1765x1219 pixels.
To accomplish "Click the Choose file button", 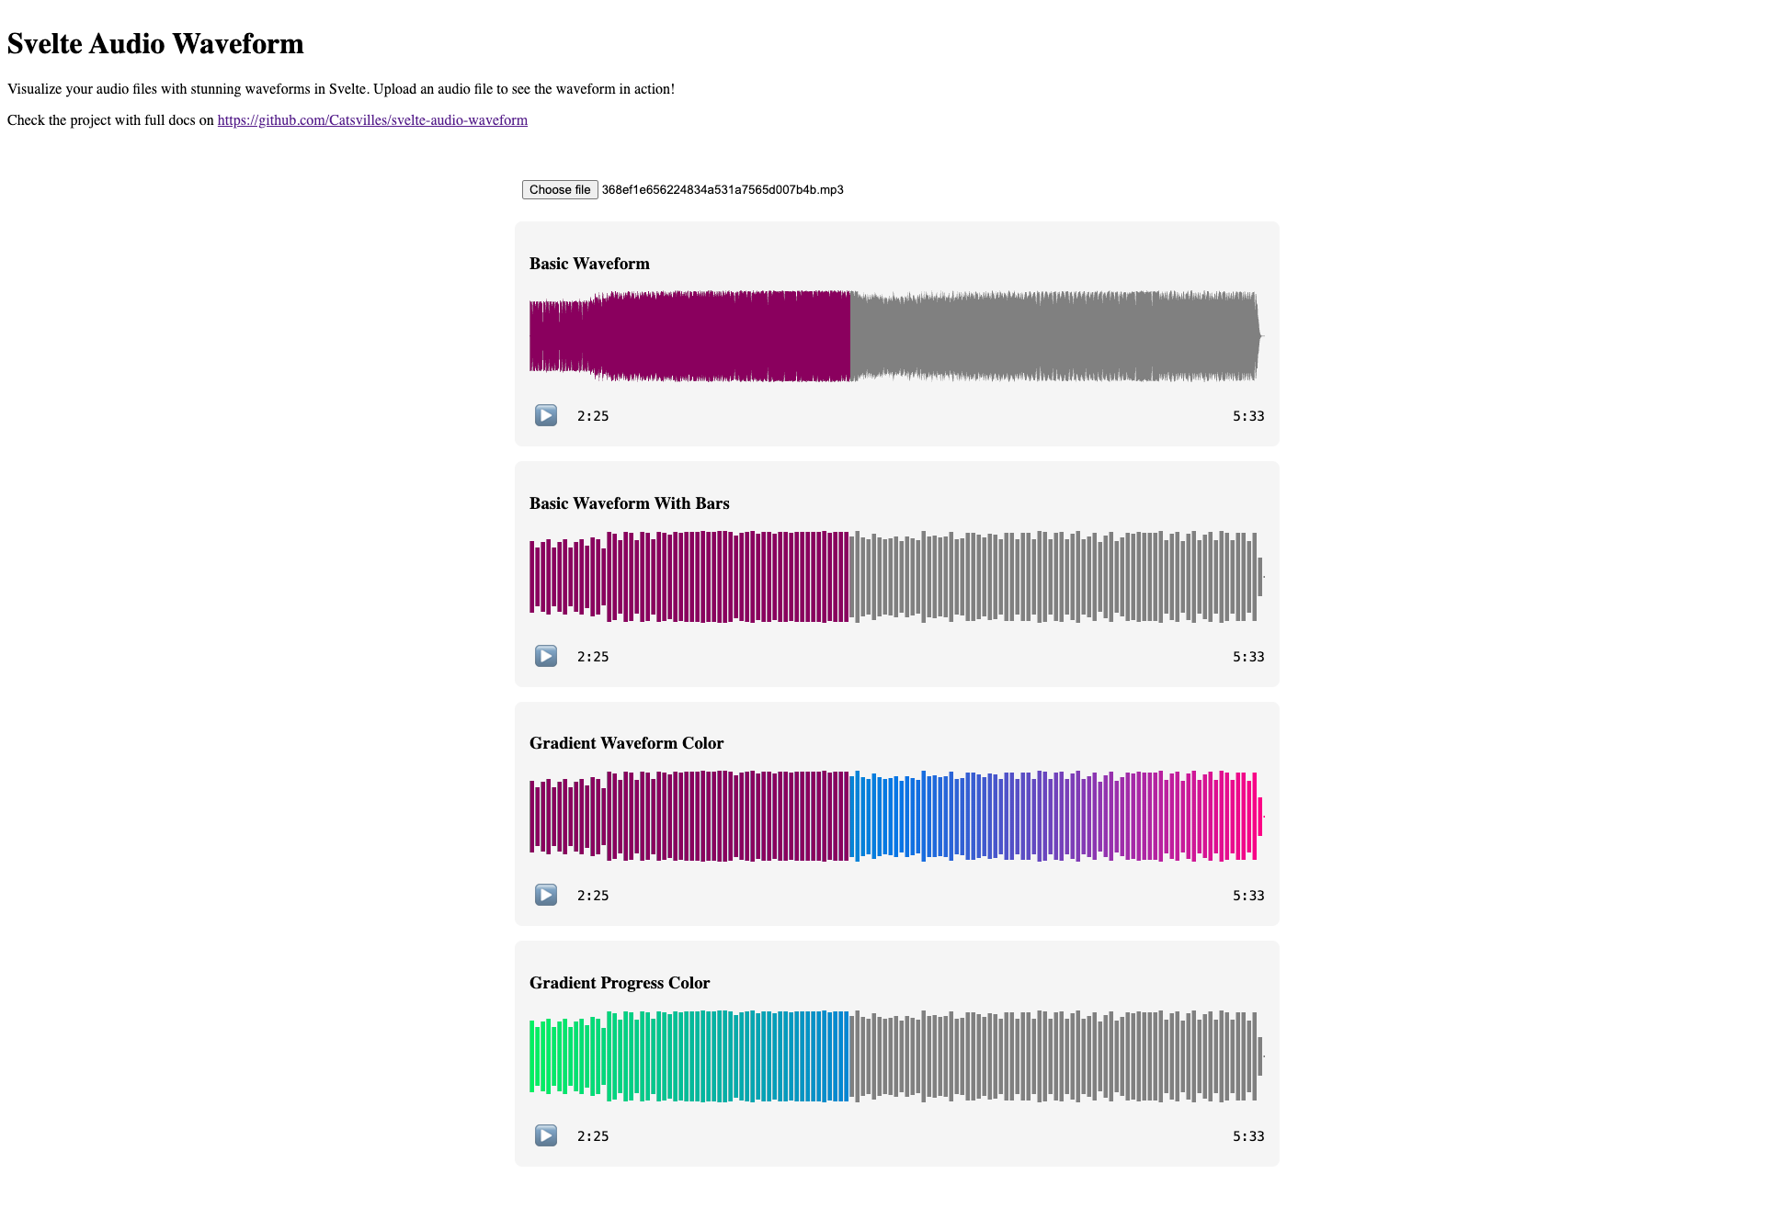I will 560,189.
